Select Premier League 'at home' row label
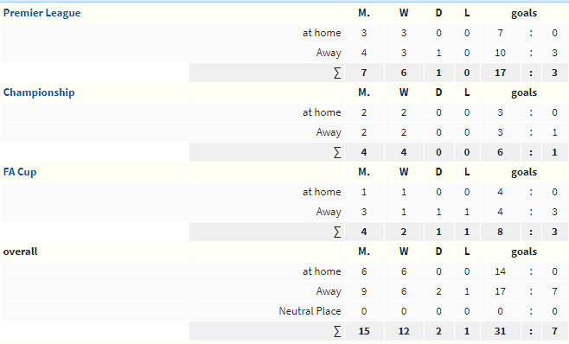 [322, 33]
